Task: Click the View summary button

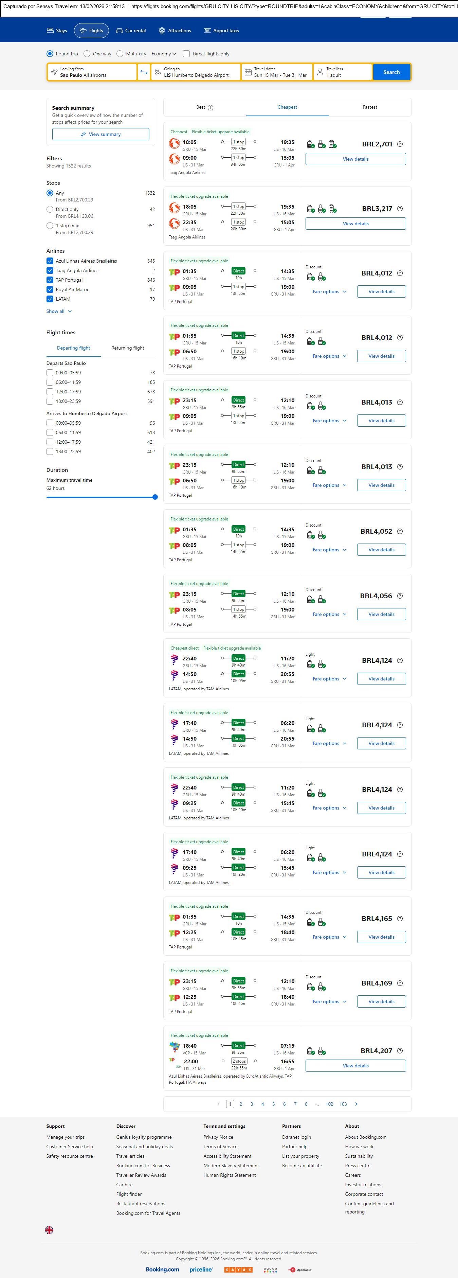Action: click(100, 135)
